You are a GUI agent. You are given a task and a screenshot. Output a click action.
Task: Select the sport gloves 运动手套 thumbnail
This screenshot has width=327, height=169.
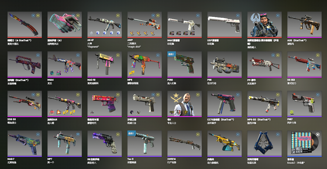[65, 24]
